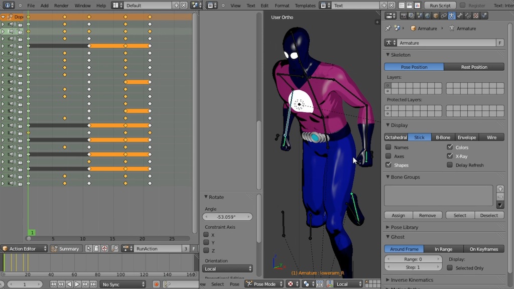Image resolution: width=514 pixels, height=289 pixels.
Task: Open the Render menu
Action: [61, 5]
